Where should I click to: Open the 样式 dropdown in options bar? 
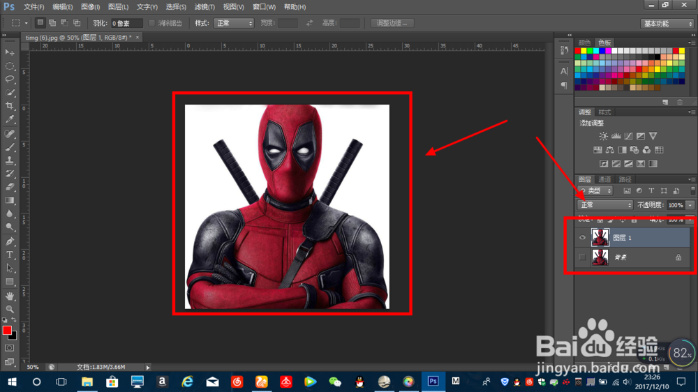234,23
